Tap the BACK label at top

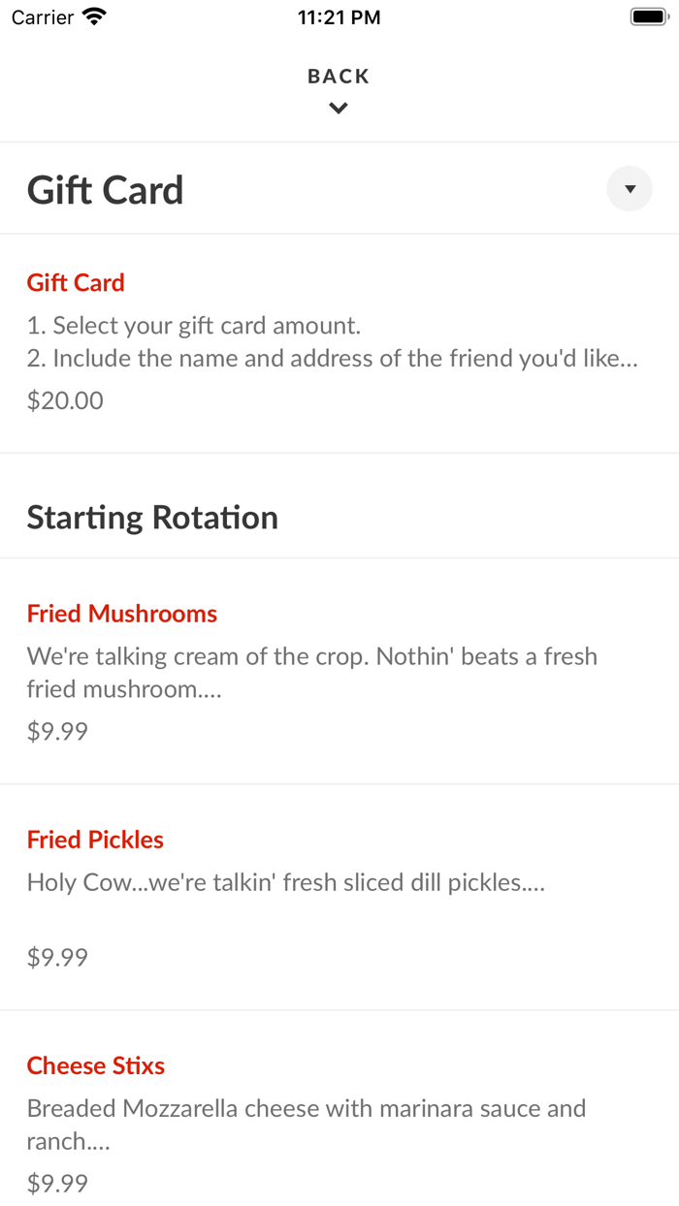tap(339, 77)
